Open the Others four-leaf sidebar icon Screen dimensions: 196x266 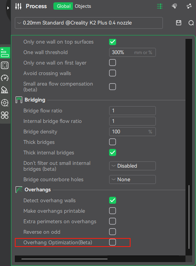click(x=5, y=115)
